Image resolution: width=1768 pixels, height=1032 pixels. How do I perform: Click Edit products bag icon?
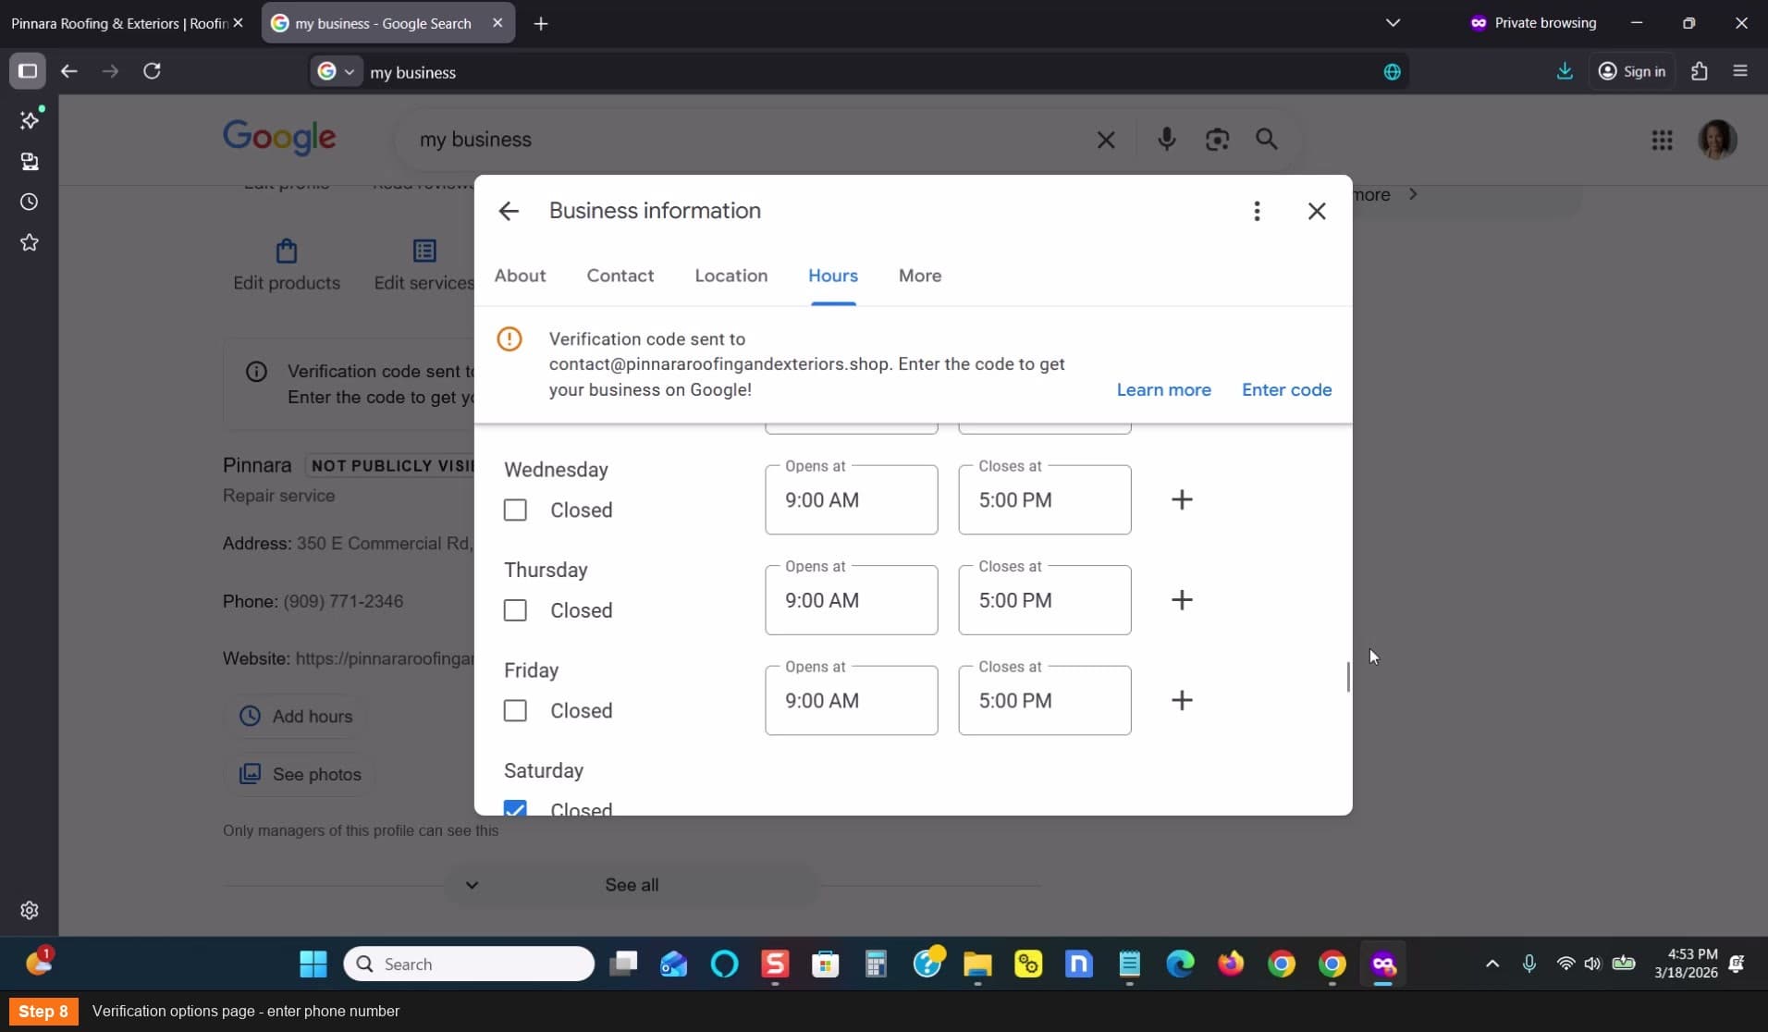coord(287,251)
